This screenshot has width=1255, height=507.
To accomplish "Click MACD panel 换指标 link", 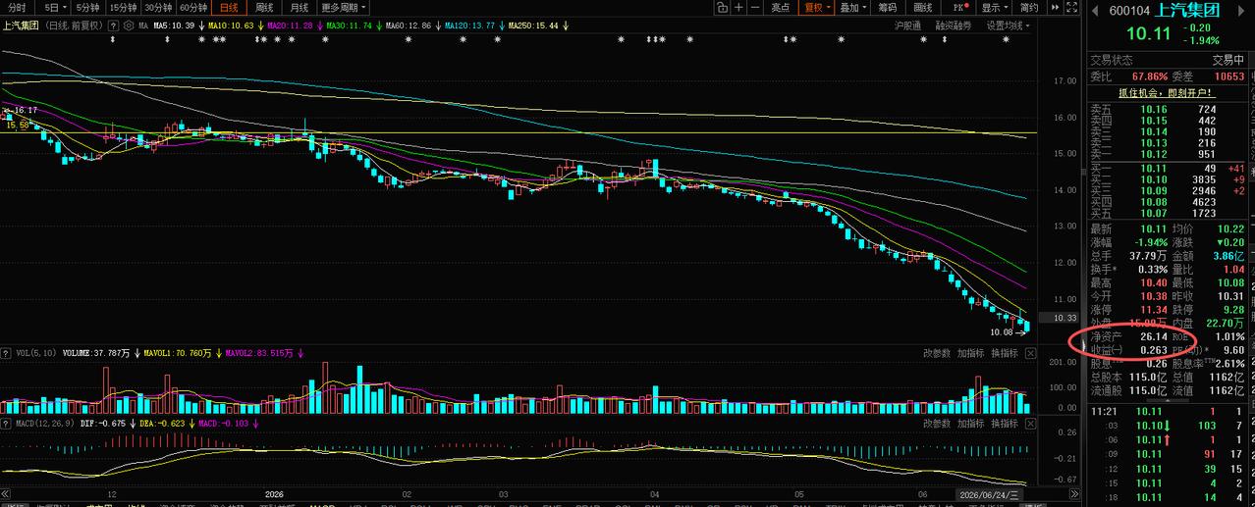I will pyautogui.click(x=1005, y=424).
